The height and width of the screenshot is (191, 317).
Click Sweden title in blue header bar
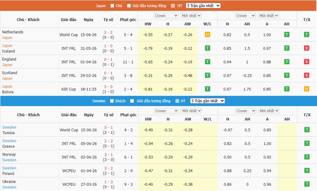[99, 101]
